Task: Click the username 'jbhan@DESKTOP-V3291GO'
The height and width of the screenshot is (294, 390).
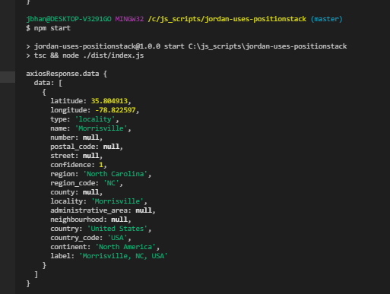Action: 68,19
